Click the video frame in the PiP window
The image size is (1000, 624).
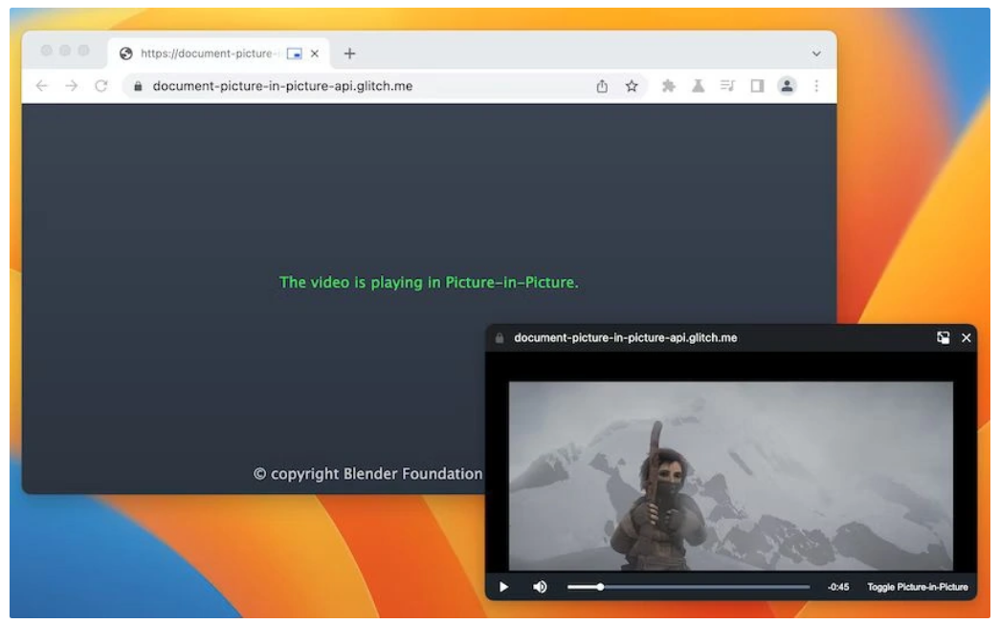tap(731, 476)
